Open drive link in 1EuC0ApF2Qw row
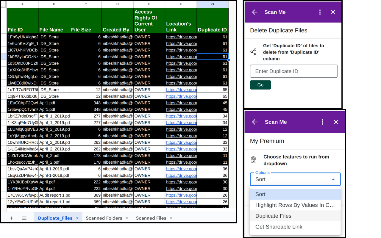The image size is (381, 238). [x=181, y=103]
